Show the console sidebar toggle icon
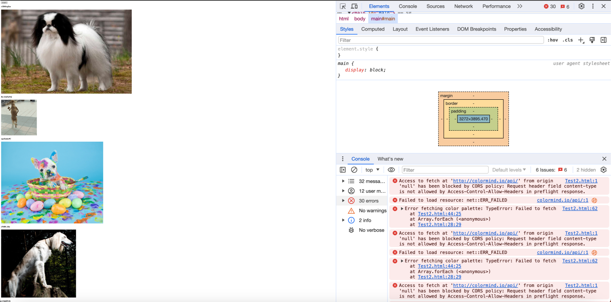Image resolution: width=611 pixels, height=302 pixels. (x=343, y=170)
